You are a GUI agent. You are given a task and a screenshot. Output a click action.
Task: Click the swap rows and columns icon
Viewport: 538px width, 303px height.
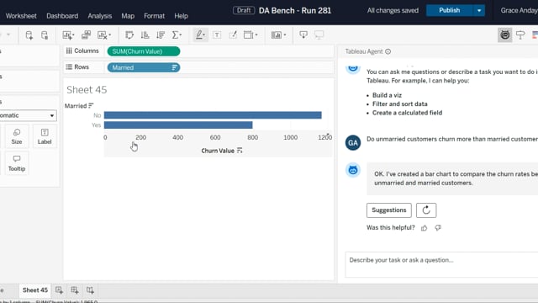click(129, 35)
